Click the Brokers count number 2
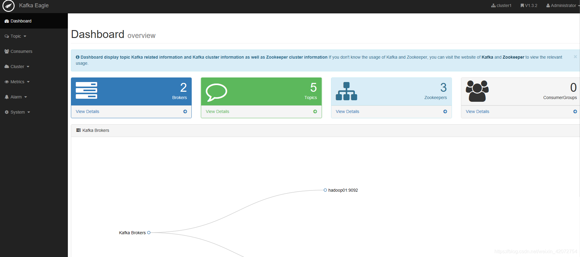580x257 pixels. coord(183,87)
